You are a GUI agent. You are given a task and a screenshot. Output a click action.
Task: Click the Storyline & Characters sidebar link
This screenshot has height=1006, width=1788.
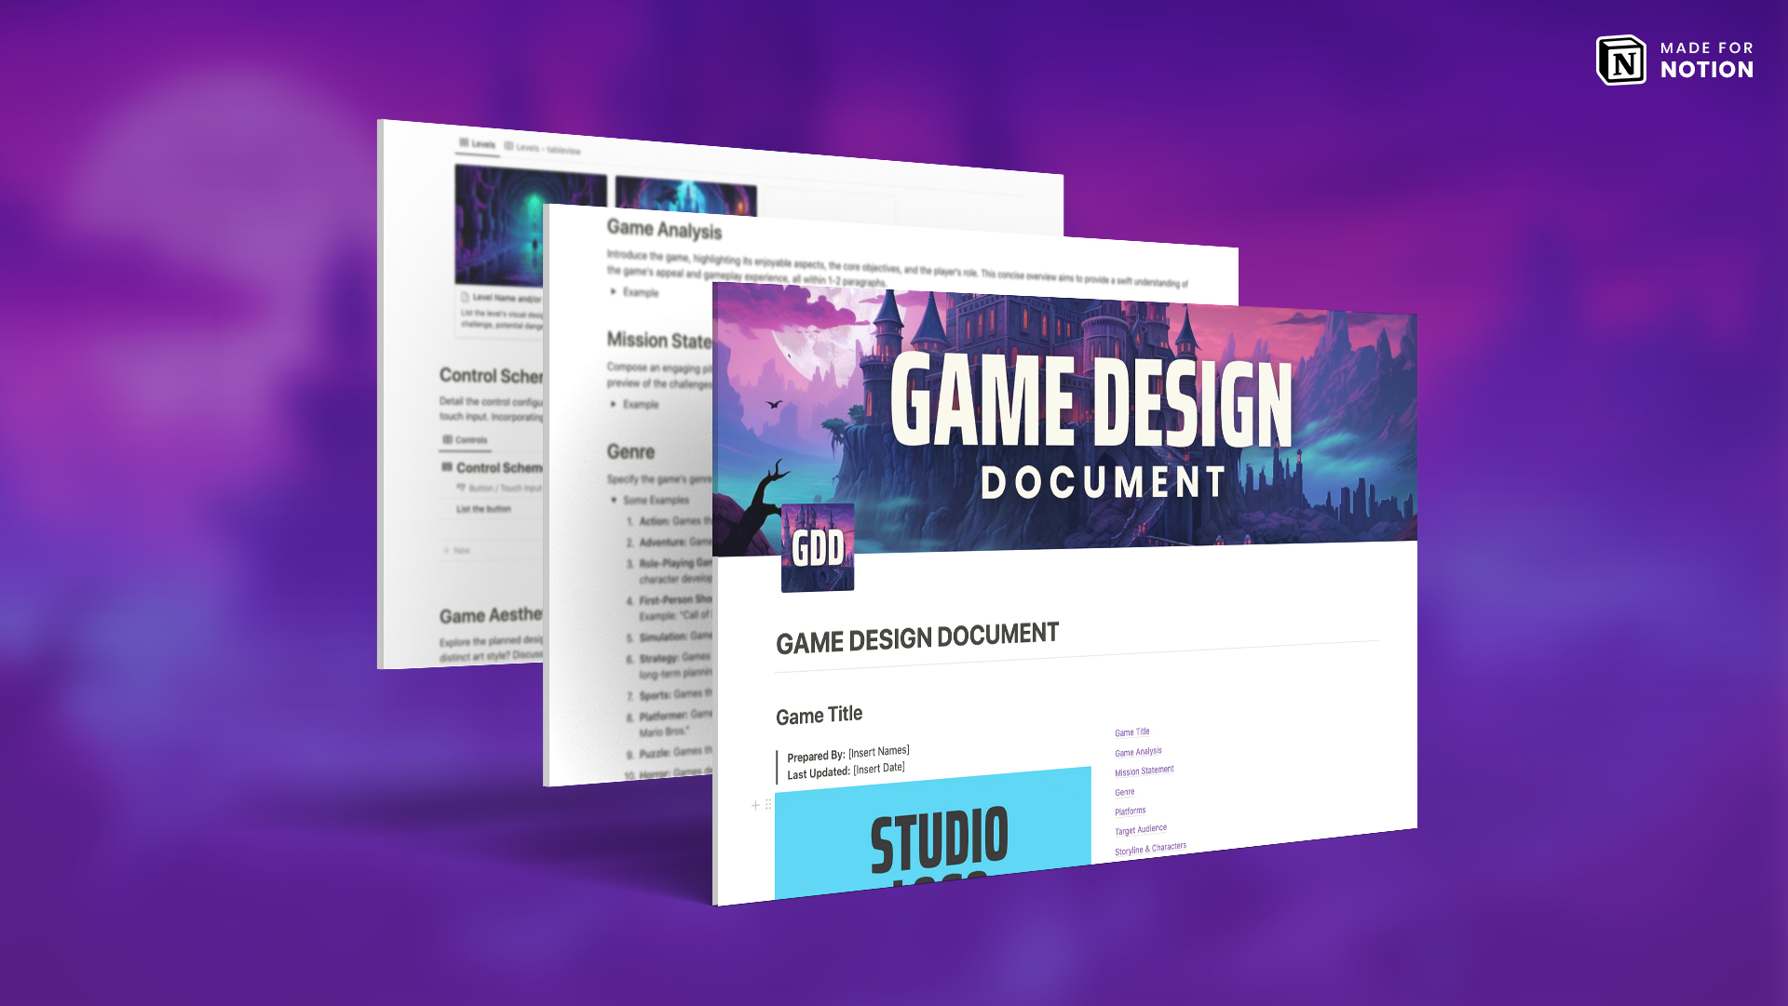[x=1151, y=848]
